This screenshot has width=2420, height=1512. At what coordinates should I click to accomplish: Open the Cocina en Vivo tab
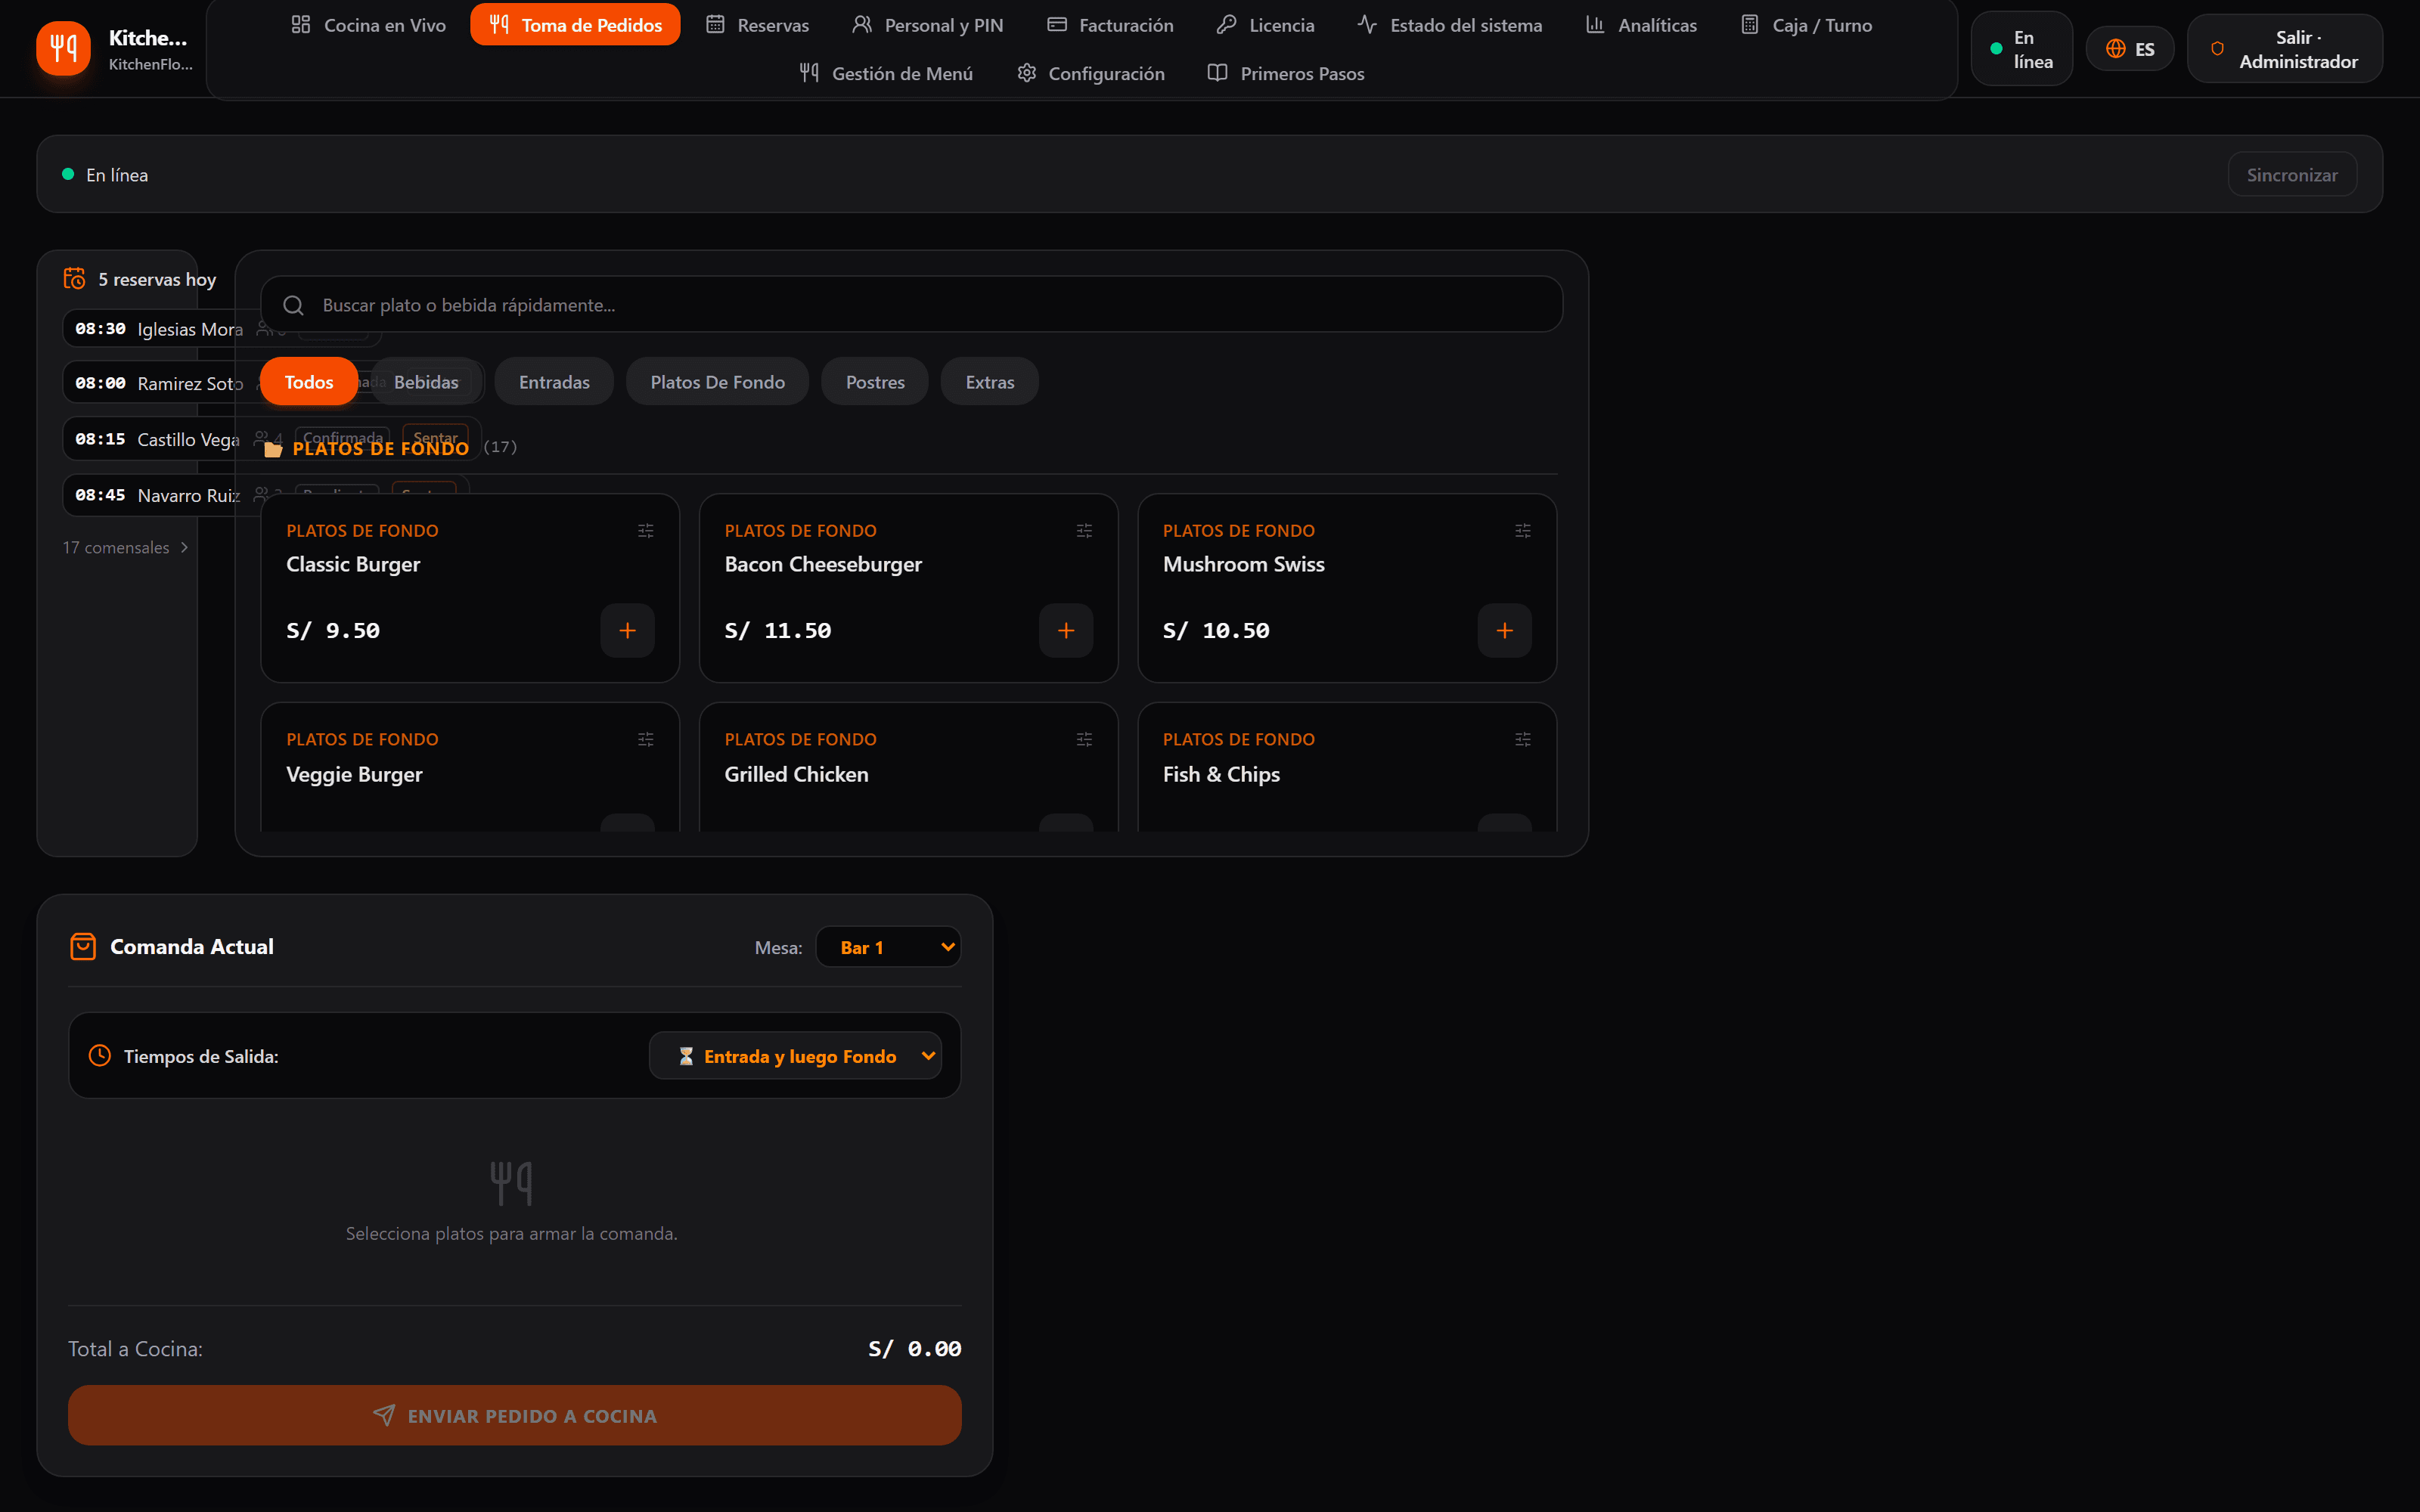tap(369, 25)
